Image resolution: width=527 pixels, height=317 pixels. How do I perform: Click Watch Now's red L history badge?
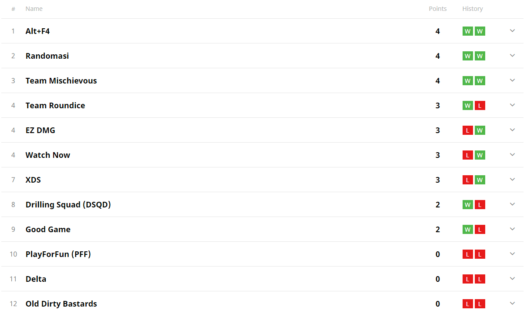pos(467,155)
